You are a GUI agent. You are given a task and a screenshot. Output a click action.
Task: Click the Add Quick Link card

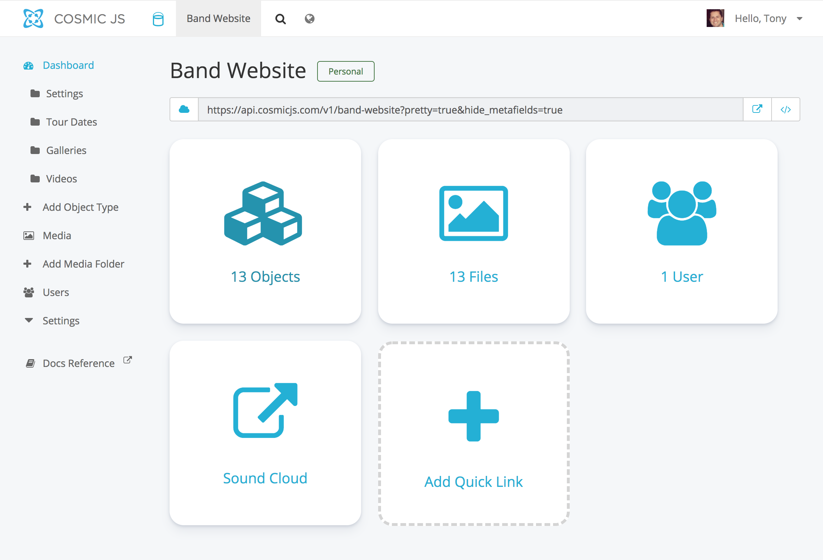click(474, 433)
